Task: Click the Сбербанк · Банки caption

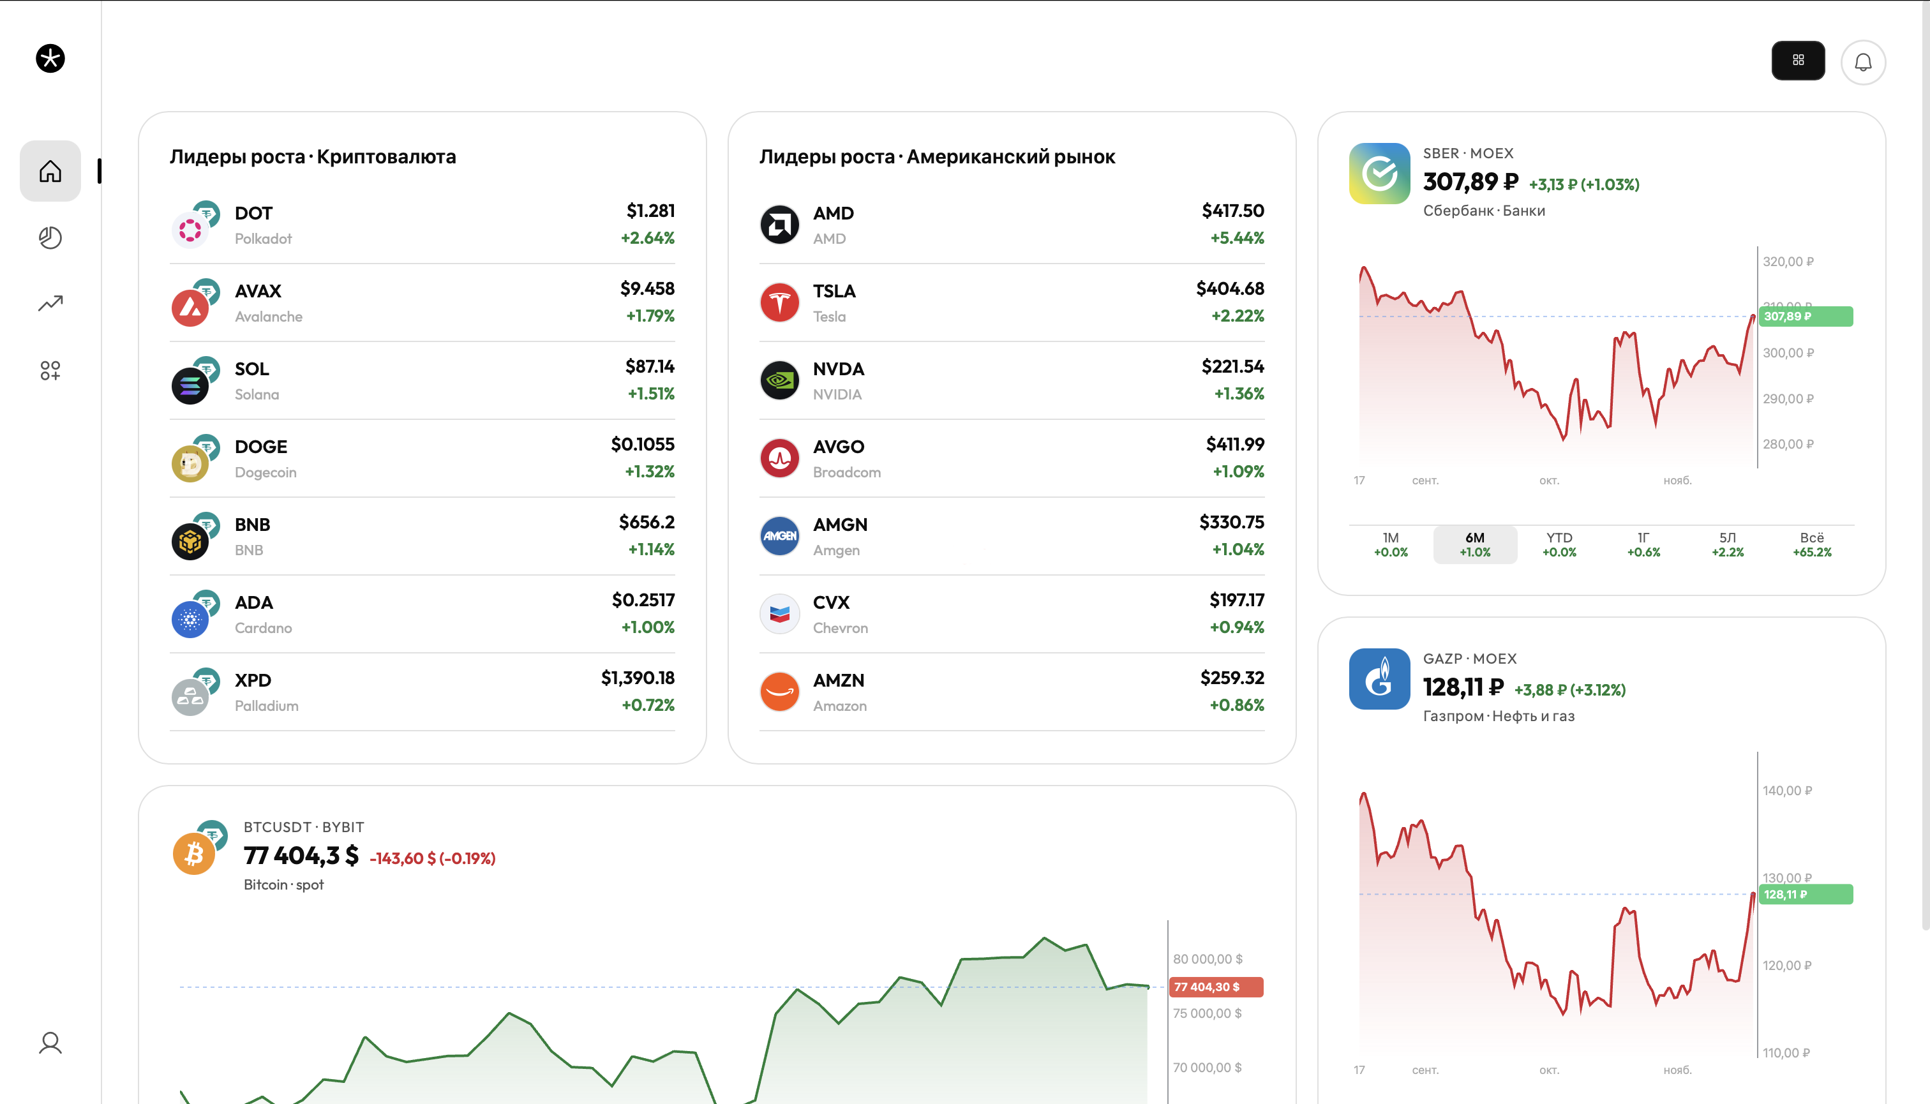Action: point(1484,211)
